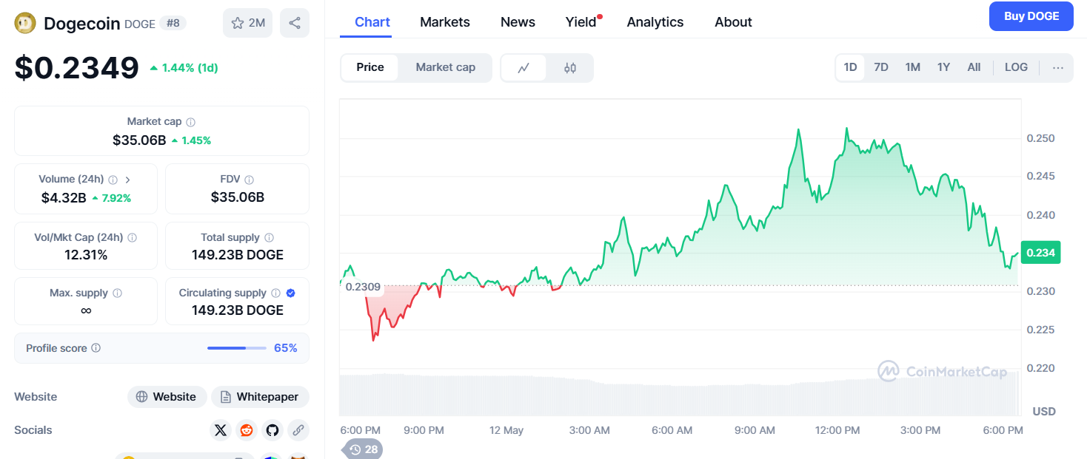Open the 28 events history badge
This screenshot has height=459, width=1087.
click(362, 449)
